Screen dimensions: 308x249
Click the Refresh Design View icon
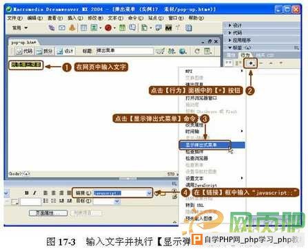point(197,51)
